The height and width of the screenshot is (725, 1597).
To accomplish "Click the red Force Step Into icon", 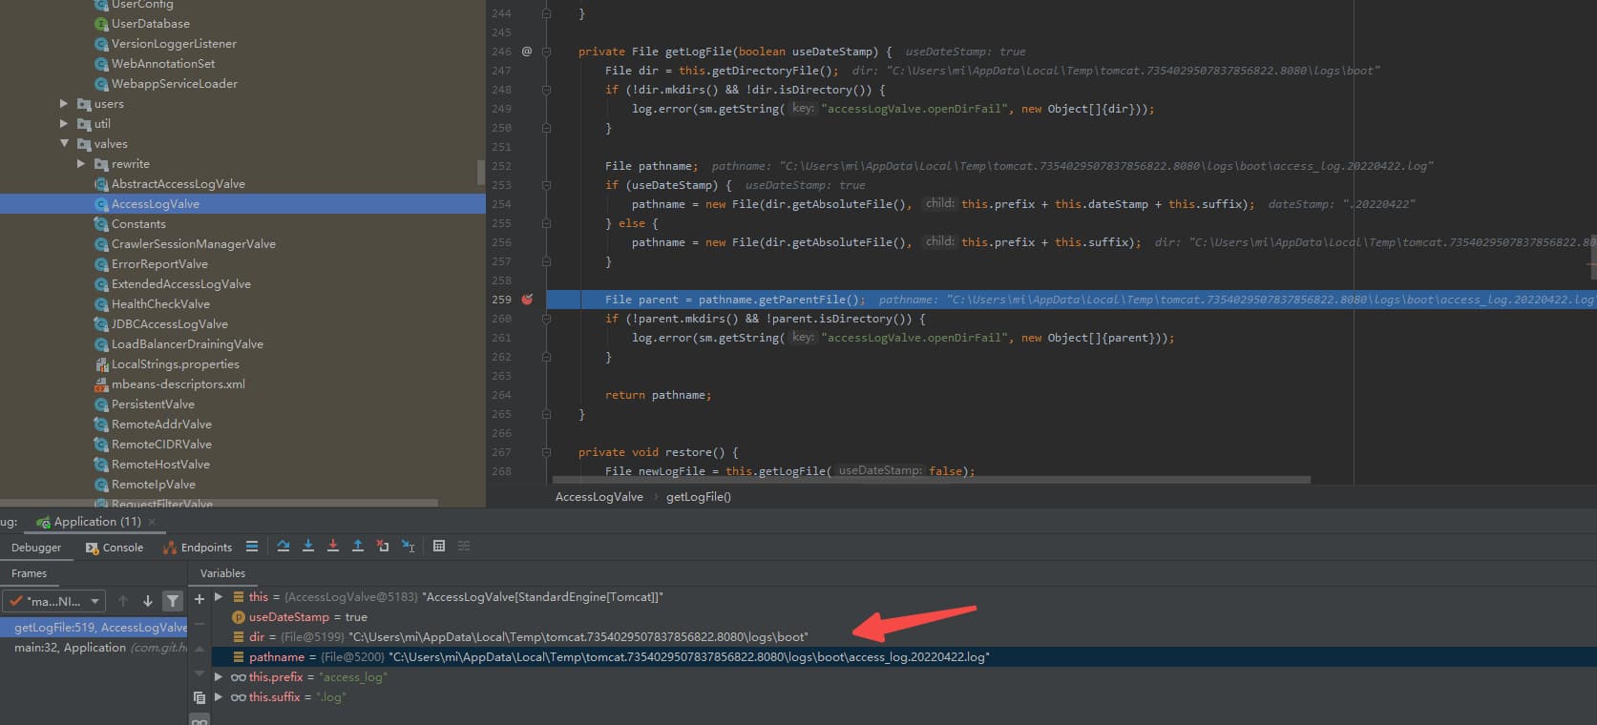I will pos(333,547).
